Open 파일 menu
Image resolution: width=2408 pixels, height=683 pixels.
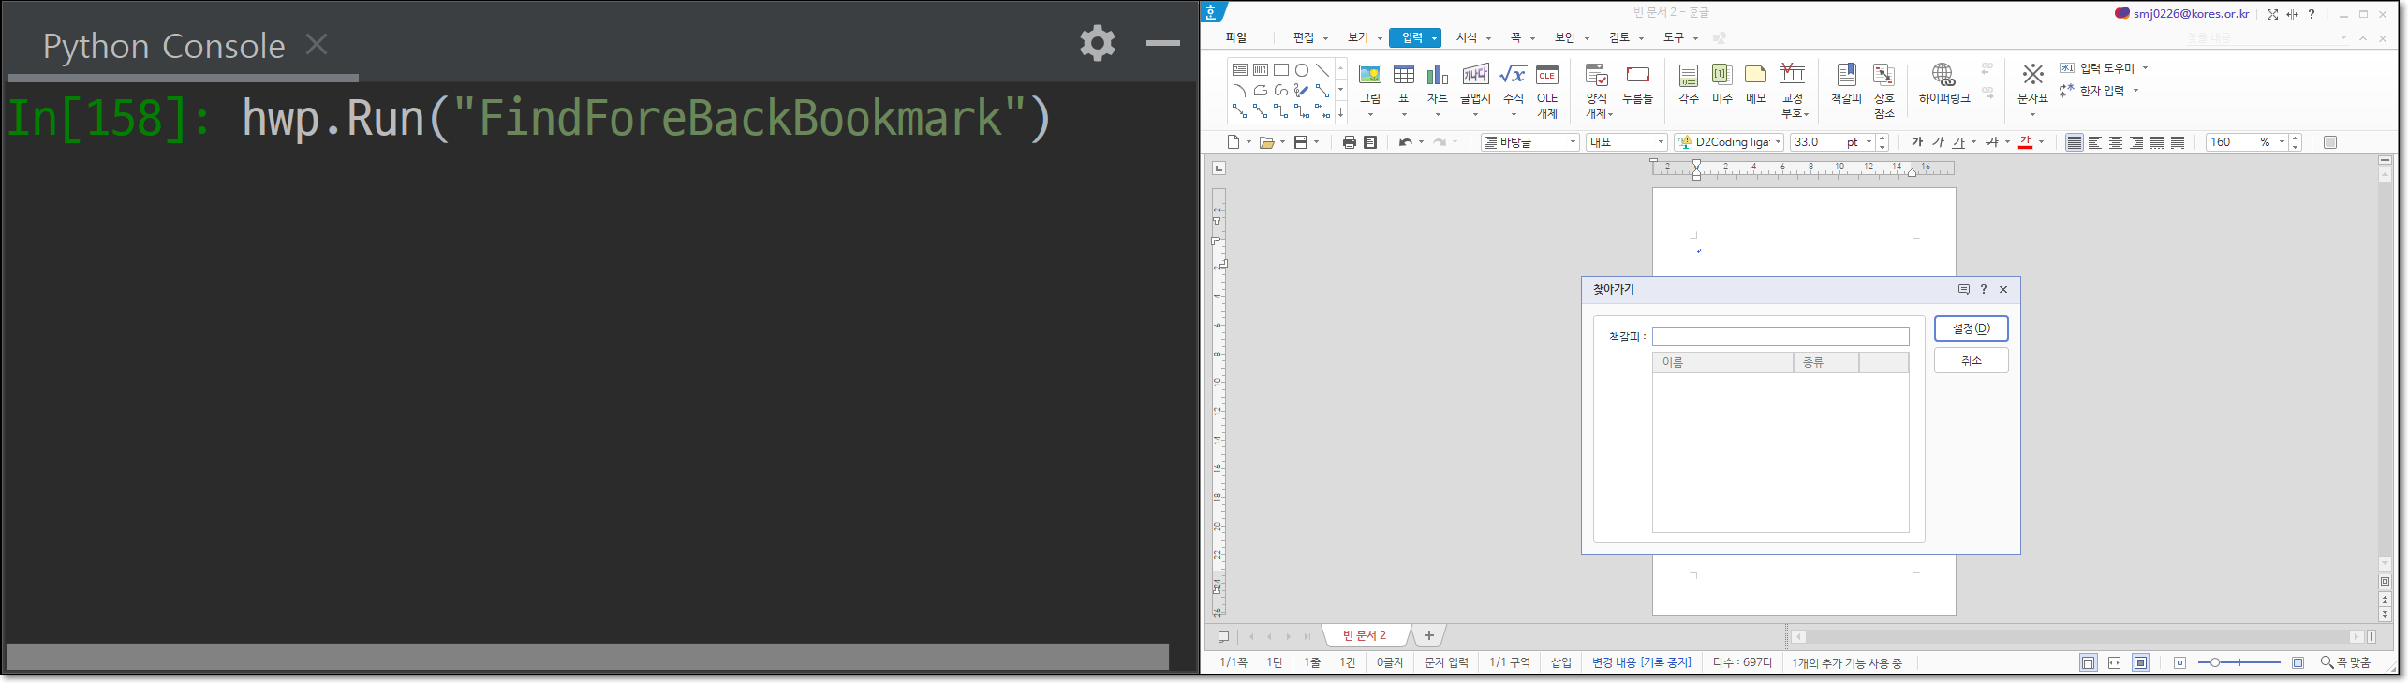tap(1236, 37)
